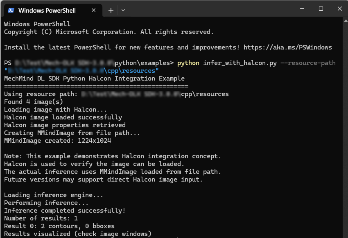Open the https://aka.ms/PSWindows link
Viewport: 348px width, 238px height.
pyautogui.click(x=288, y=47)
